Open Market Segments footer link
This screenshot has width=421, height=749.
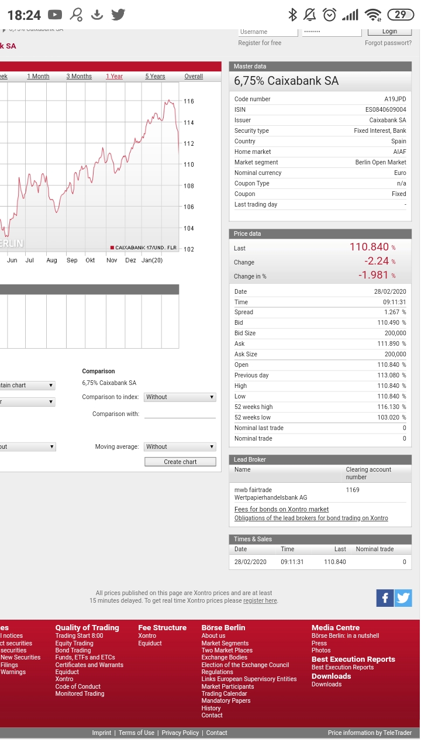click(x=225, y=643)
